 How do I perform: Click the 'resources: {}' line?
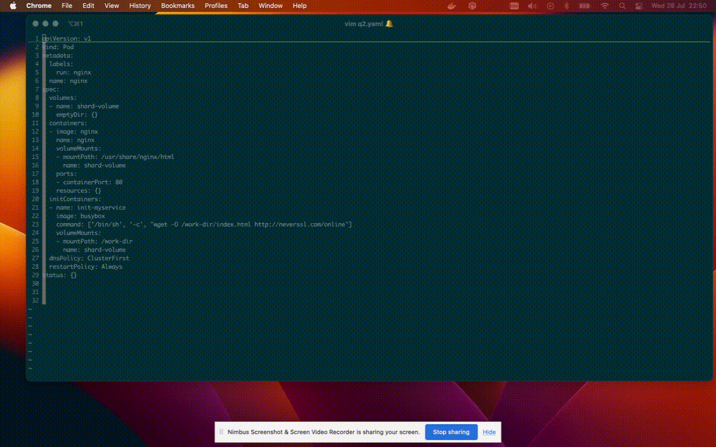tap(78, 191)
